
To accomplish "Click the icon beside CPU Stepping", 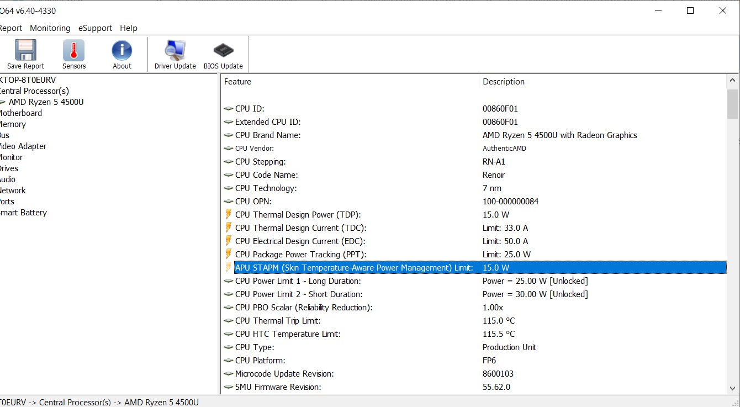I will pyautogui.click(x=228, y=162).
